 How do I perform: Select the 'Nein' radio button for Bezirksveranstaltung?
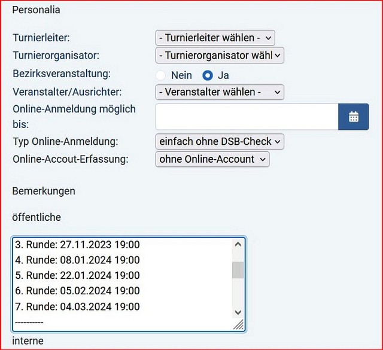160,75
